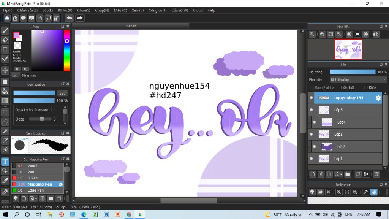389x219 pixels.
Task: Click the Undo arrow
Action: tap(70, 18)
